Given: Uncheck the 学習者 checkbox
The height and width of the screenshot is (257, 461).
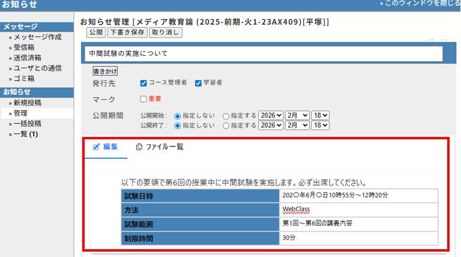Looking at the screenshot, I should 199,83.
